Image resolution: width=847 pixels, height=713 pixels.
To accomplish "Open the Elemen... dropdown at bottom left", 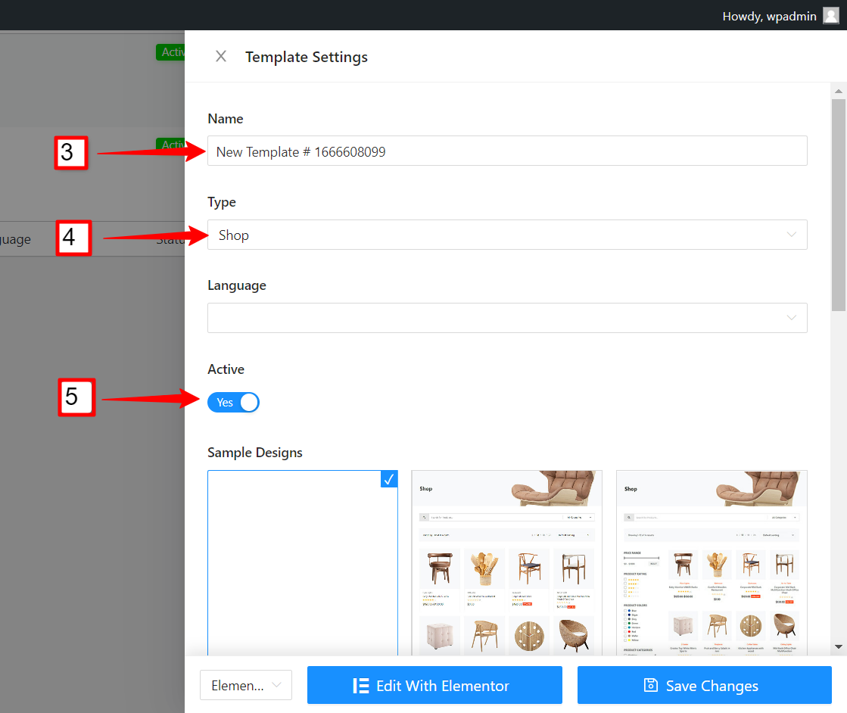I will (x=245, y=685).
